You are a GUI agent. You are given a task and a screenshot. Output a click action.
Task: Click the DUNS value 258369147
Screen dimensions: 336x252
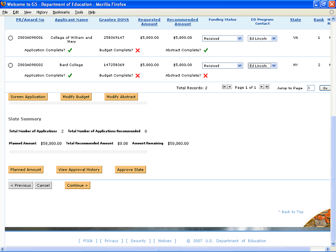click(x=114, y=38)
